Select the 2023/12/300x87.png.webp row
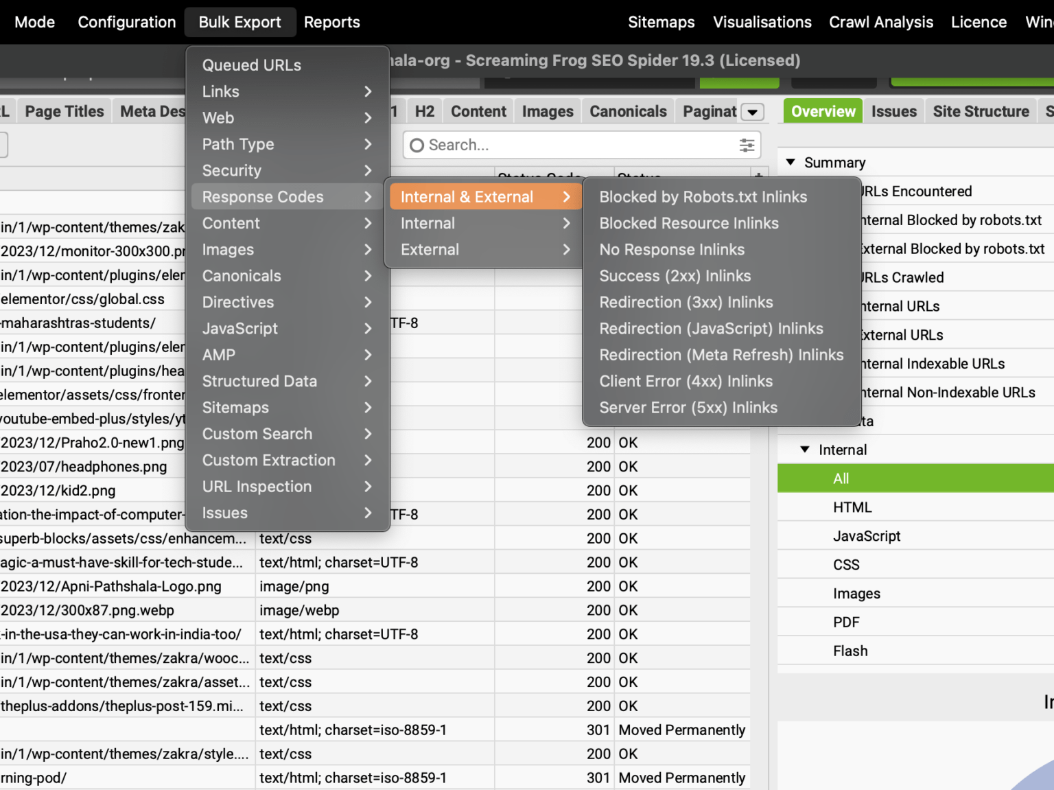The width and height of the screenshot is (1054, 790). 375,610
